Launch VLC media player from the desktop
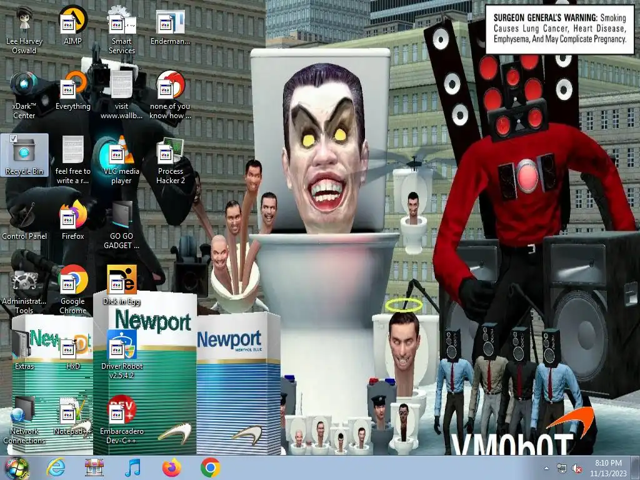The height and width of the screenshot is (480, 640). point(122,160)
